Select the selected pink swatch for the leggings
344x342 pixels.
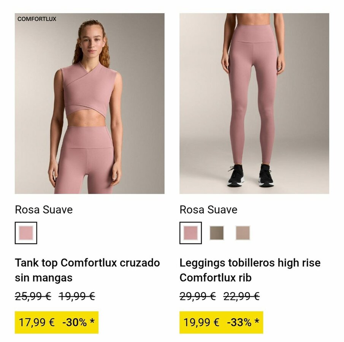tap(190, 233)
